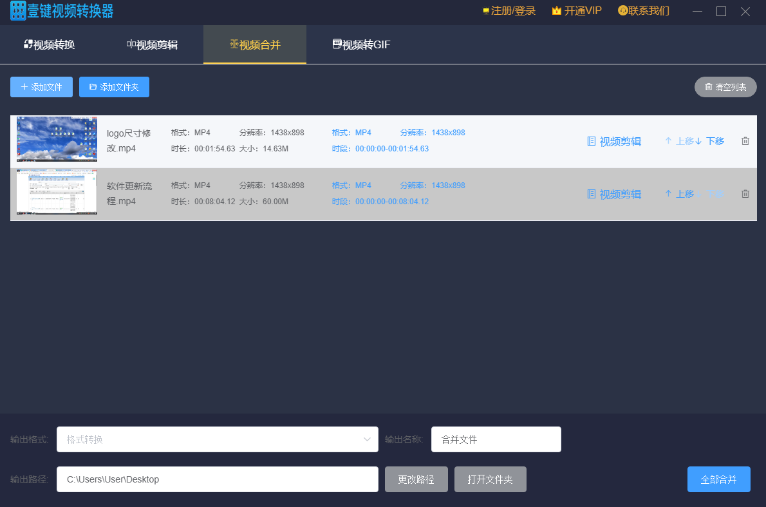Delete logo尺寸修改.mp4 with trash icon
Image resolution: width=766 pixels, height=507 pixels.
coord(745,141)
